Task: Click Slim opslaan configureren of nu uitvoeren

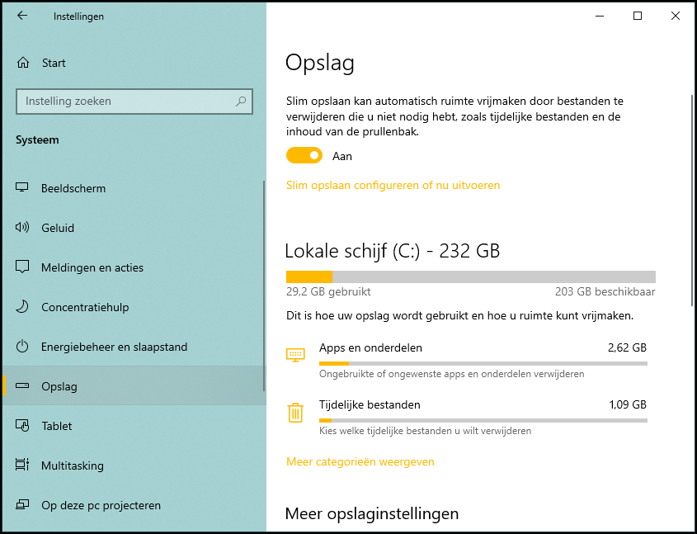Action: click(x=393, y=185)
